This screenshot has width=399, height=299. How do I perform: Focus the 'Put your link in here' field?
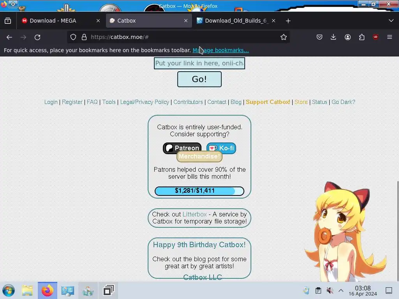[x=199, y=63]
